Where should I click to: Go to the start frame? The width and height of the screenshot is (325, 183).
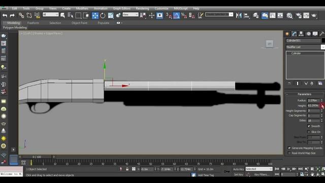[x=277, y=169]
